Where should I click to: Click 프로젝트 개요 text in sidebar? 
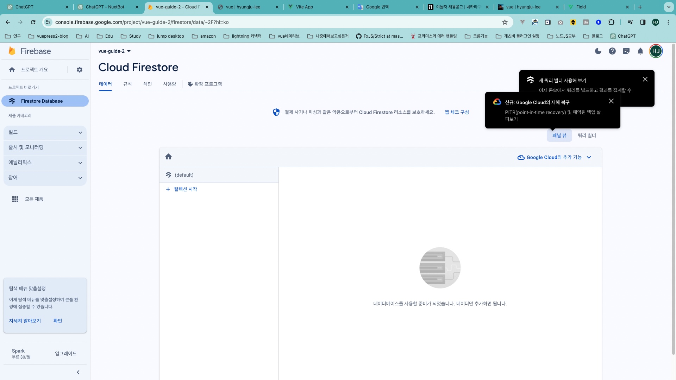(34, 70)
